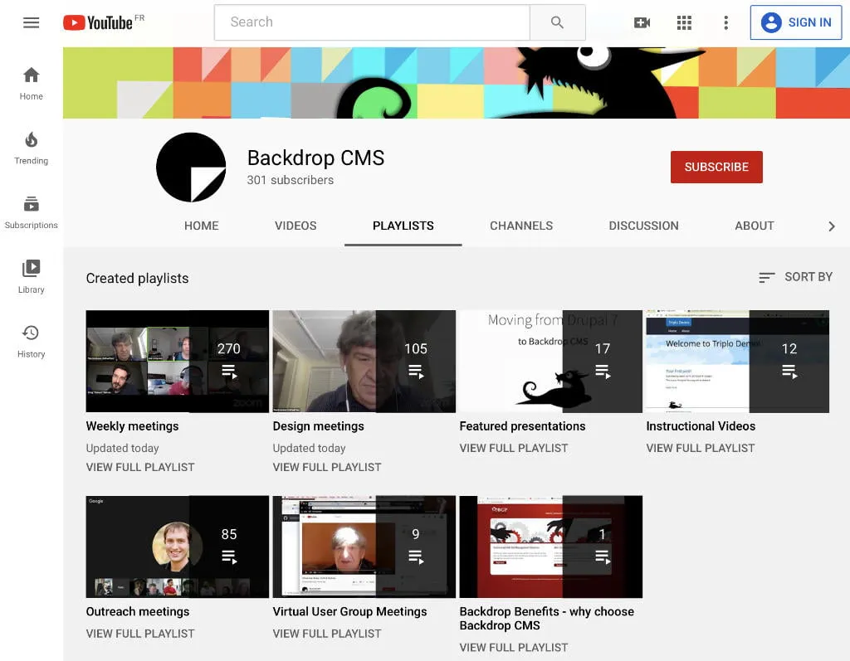Image resolution: width=850 pixels, height=661 pixels.
Task: Switch to the Home channel tab
Action: click(x=201, y=226)
